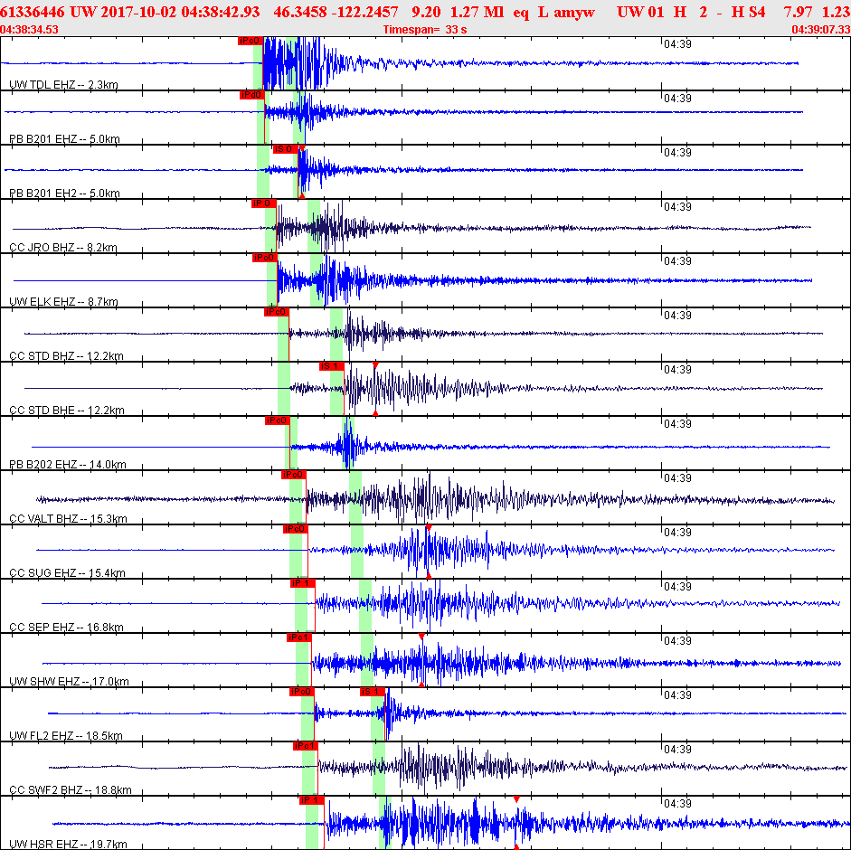851x850 pixels.
Task: Click the '04:39' time tick on the CC VALT row
Action: pos(677,478)
